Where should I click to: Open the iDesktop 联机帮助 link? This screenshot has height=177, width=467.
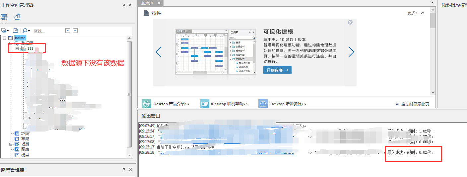click(x=229, y=104)
